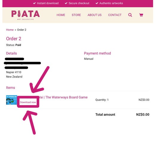Click the Authentic artworks checkmark banner item
The width and height of the screenshot is (156, 141).
[x=109, y=3]
